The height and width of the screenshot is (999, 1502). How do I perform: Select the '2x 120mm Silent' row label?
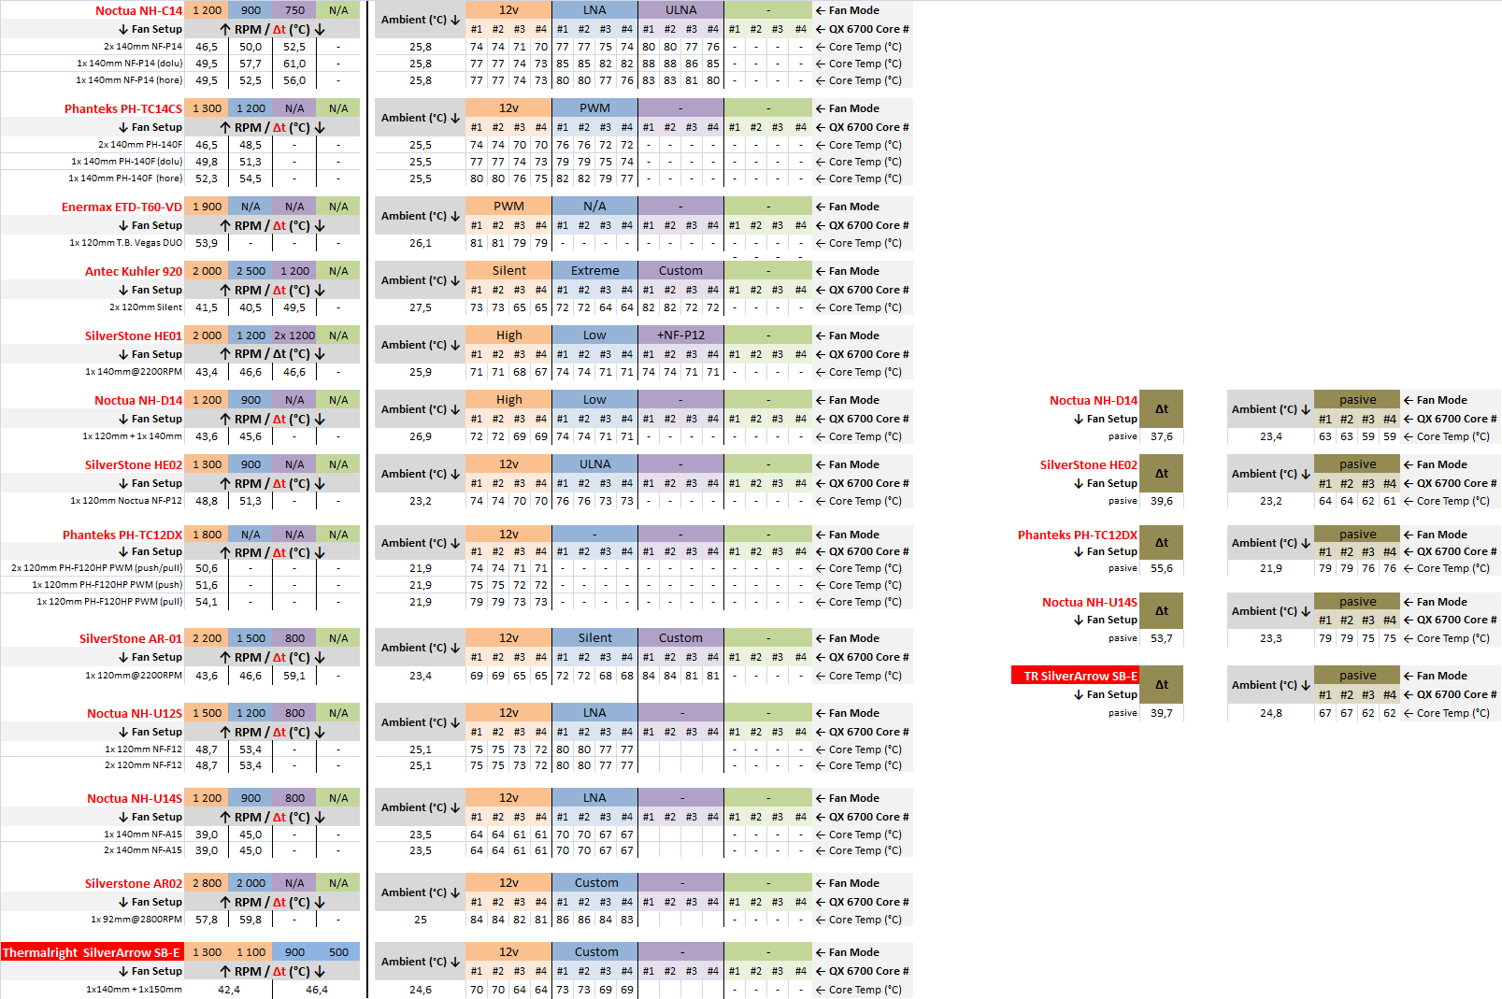click(146, 307)
